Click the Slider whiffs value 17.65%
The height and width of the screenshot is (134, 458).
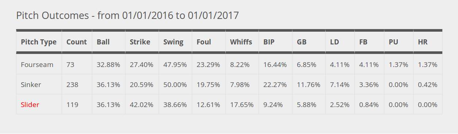[242, 105]
